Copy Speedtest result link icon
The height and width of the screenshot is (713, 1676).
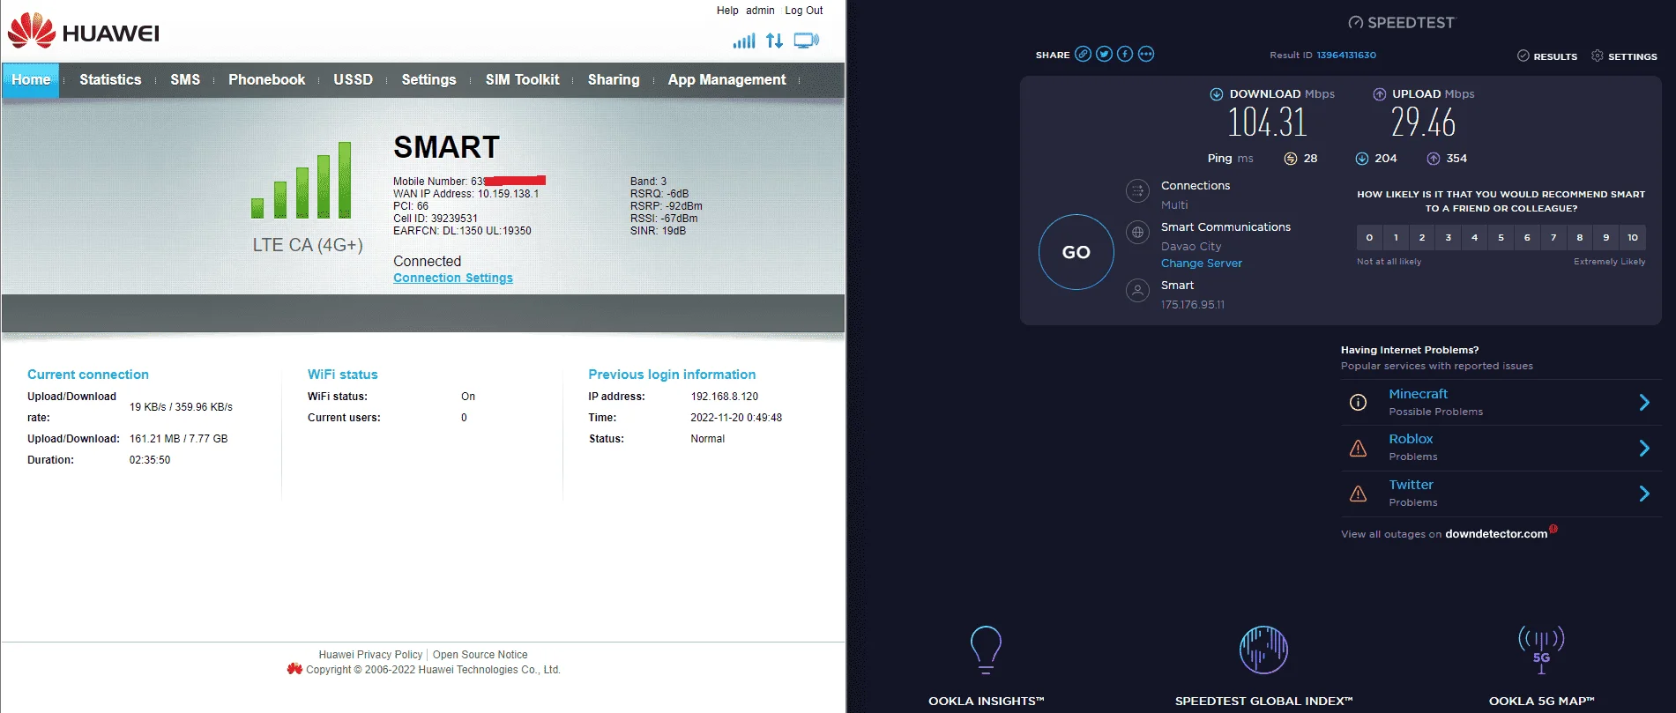1083,54
